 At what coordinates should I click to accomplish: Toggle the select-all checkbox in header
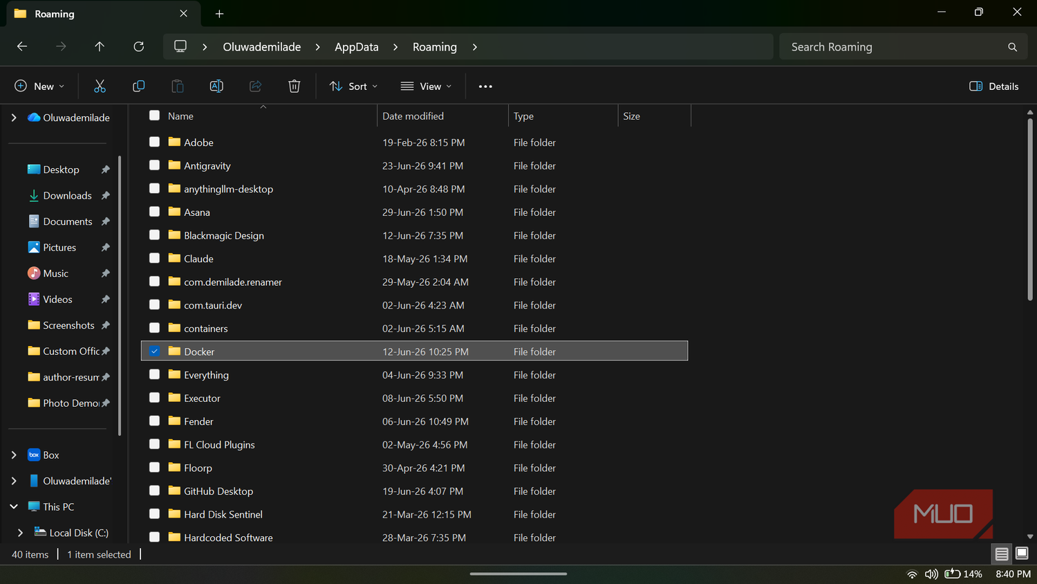click(154, 116)
